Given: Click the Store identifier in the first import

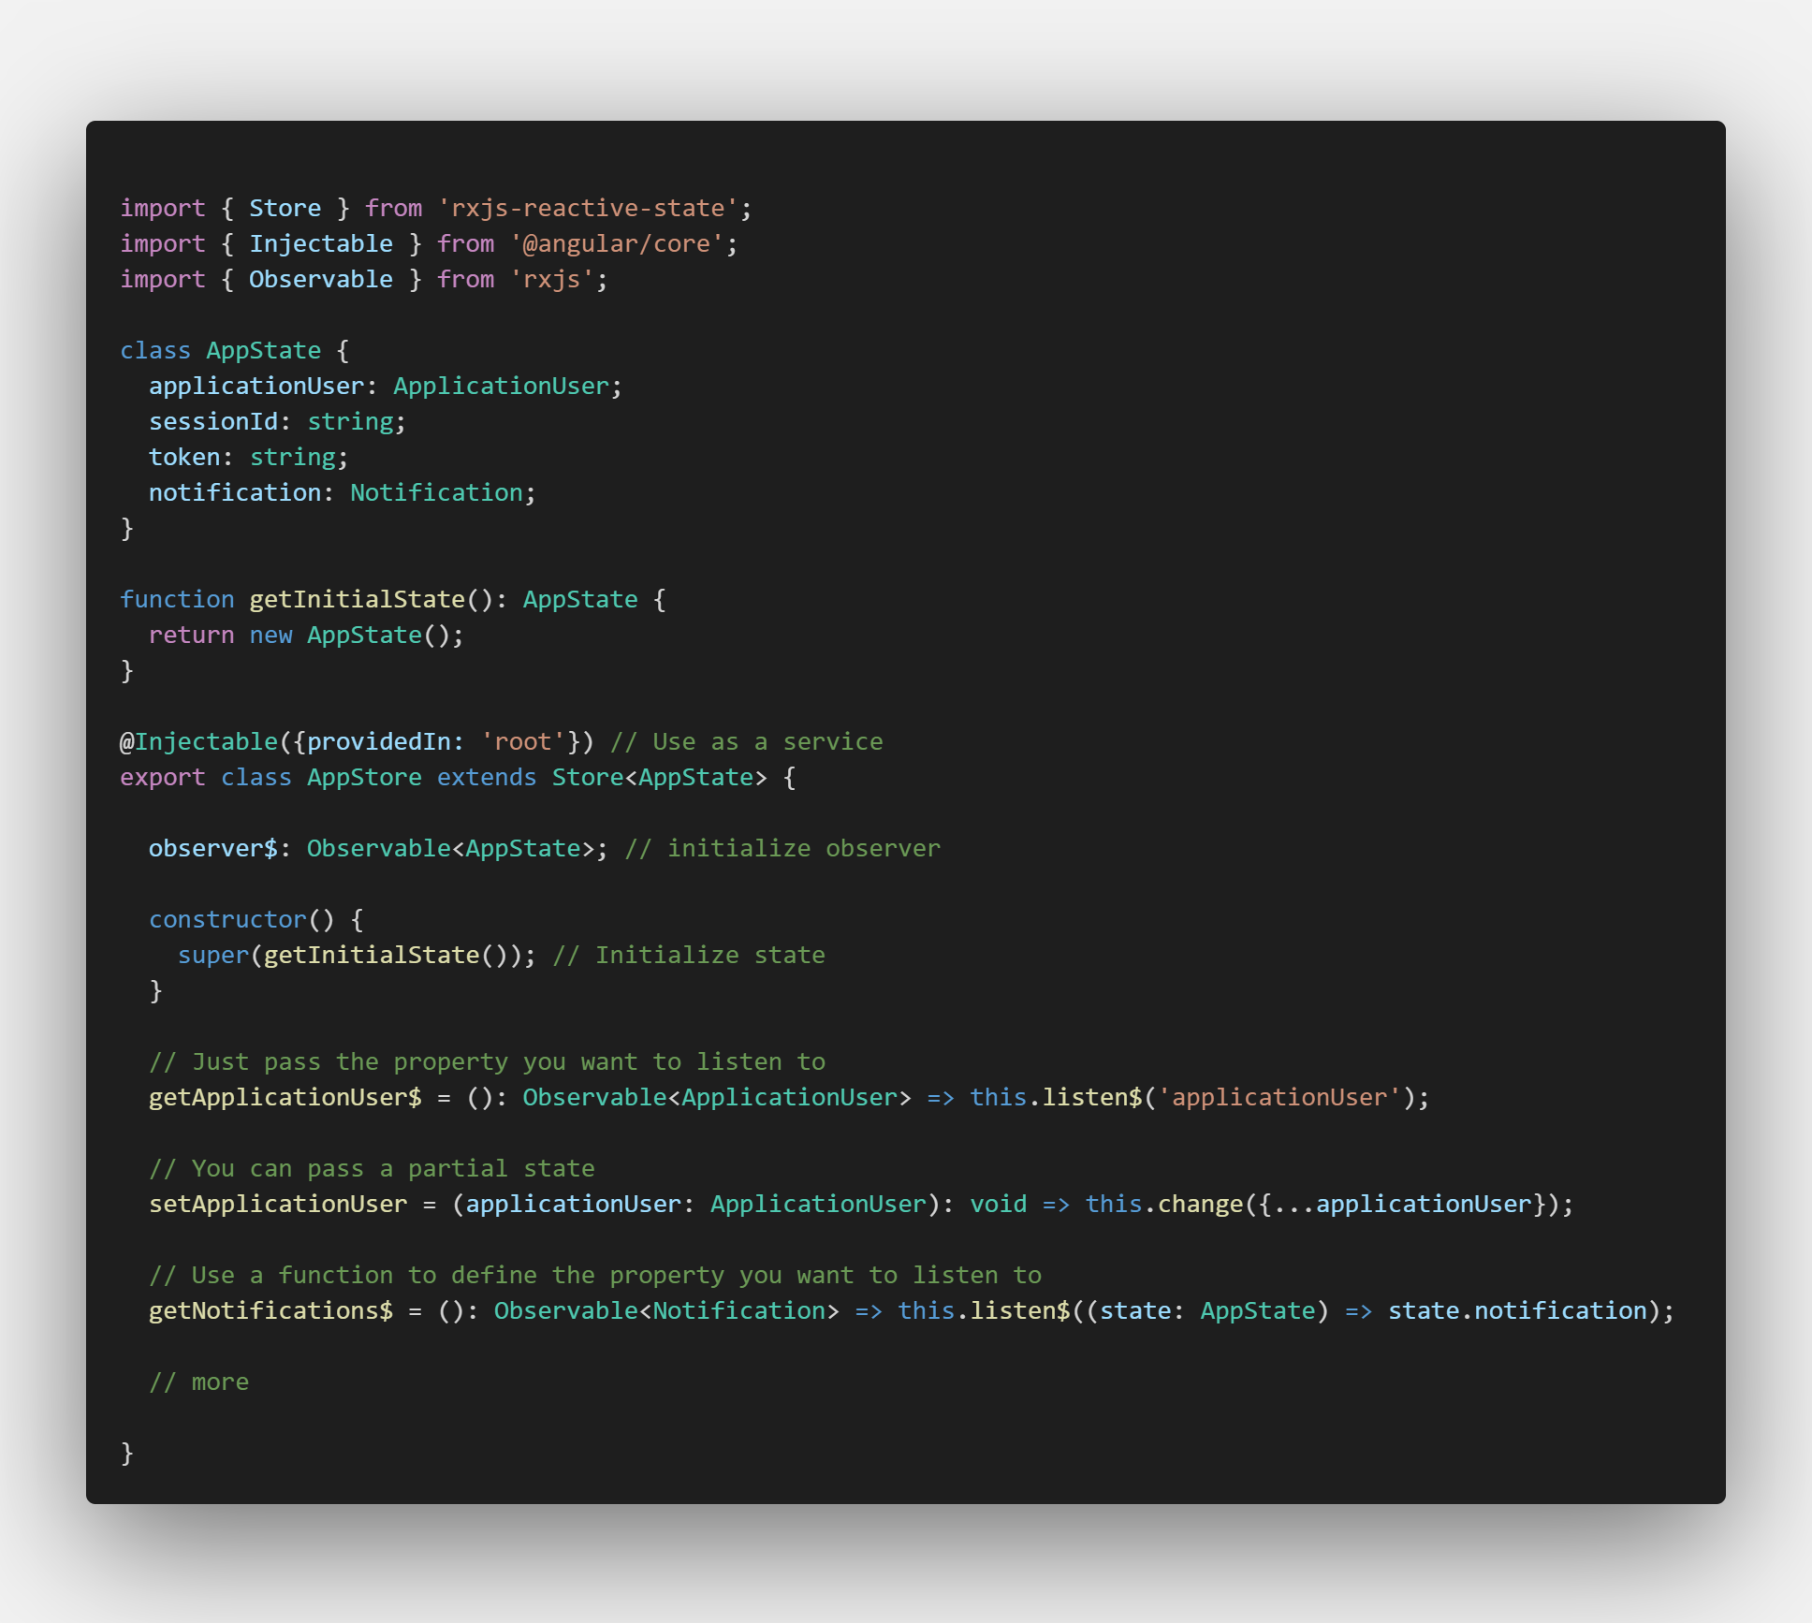Looking at the screenshot, I should pyautogui.click(x=285, y=208).
